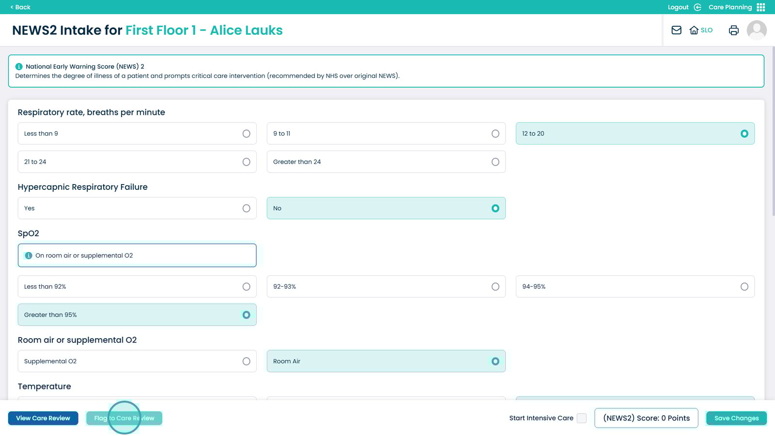Open the user profile avatar
Image resolution: width=775 pixels, height=436 pixels.
tap(756, 30)
